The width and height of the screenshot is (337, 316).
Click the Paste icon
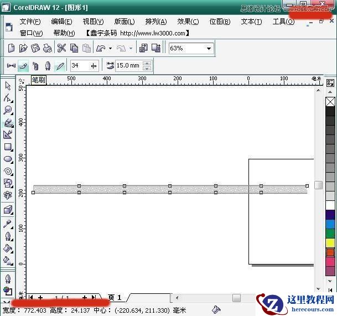(86, 48)
